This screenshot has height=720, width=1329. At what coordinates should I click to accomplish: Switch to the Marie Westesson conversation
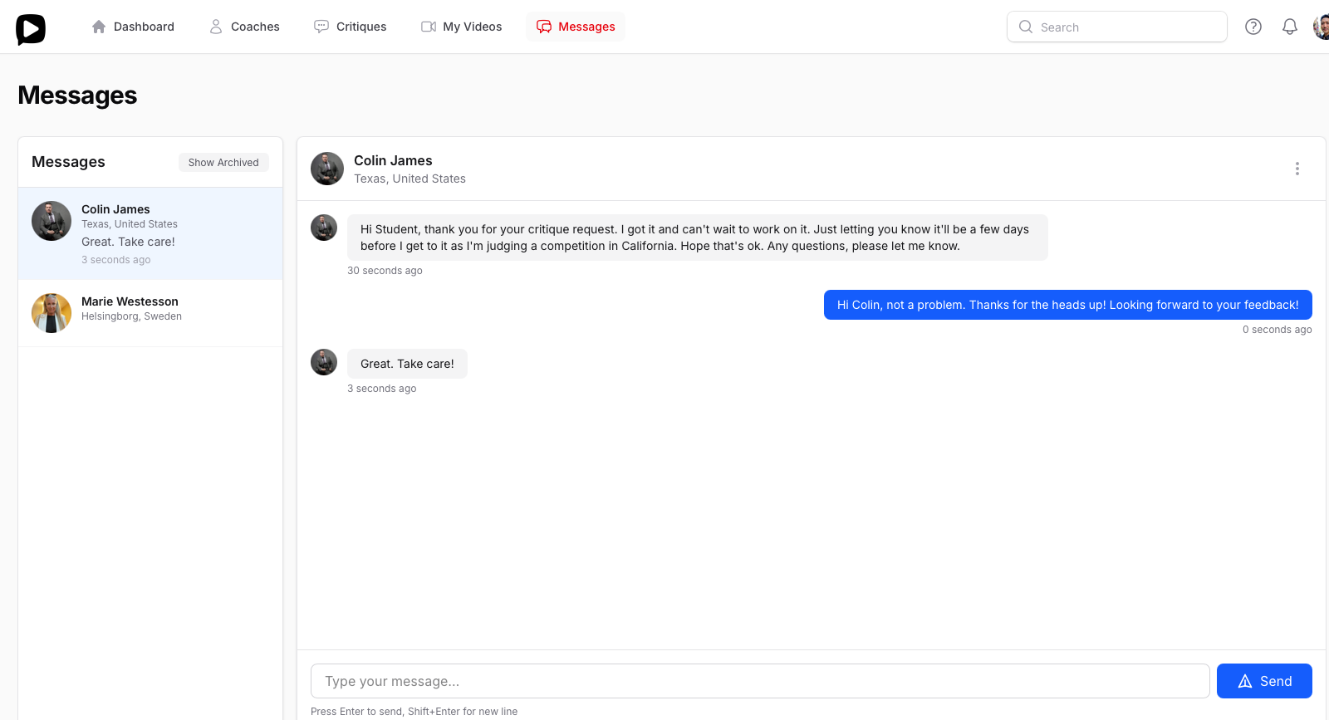click(x=150, y=313)
